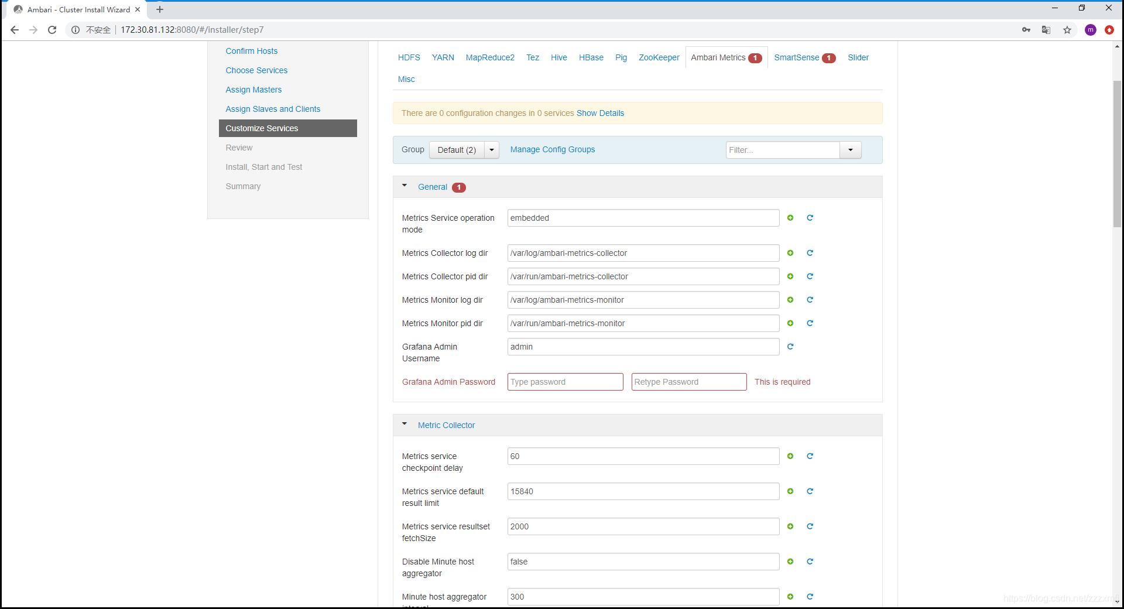This screenshot has width=1124, height=609.
Task: Click green override icon for default result limit
Action: (790, 491)
